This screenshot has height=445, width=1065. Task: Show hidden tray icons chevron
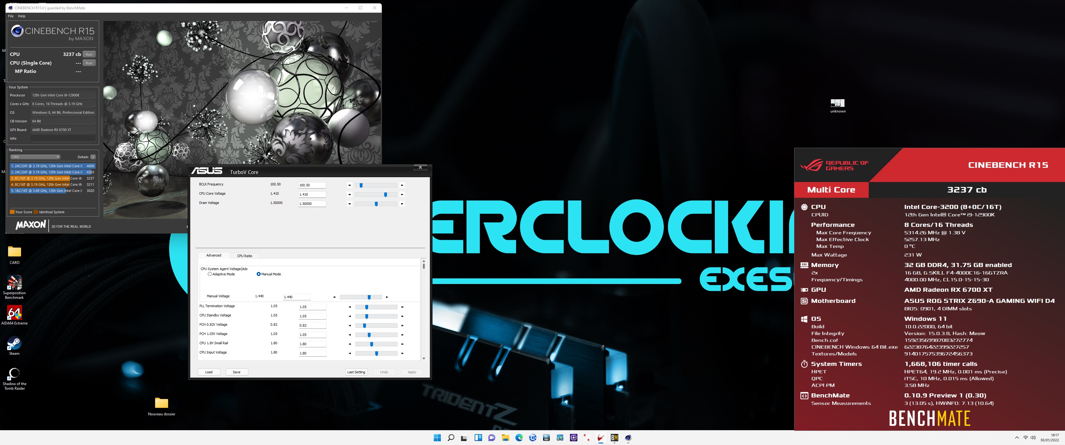pyautogui.click(x=1017, y=438)
